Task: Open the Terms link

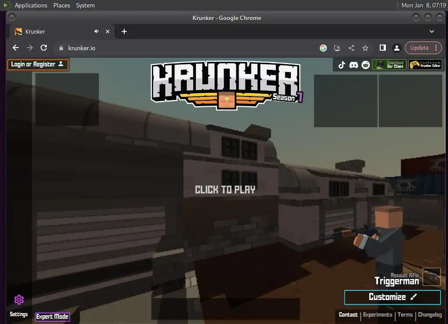Action: [x=405, y=314]
